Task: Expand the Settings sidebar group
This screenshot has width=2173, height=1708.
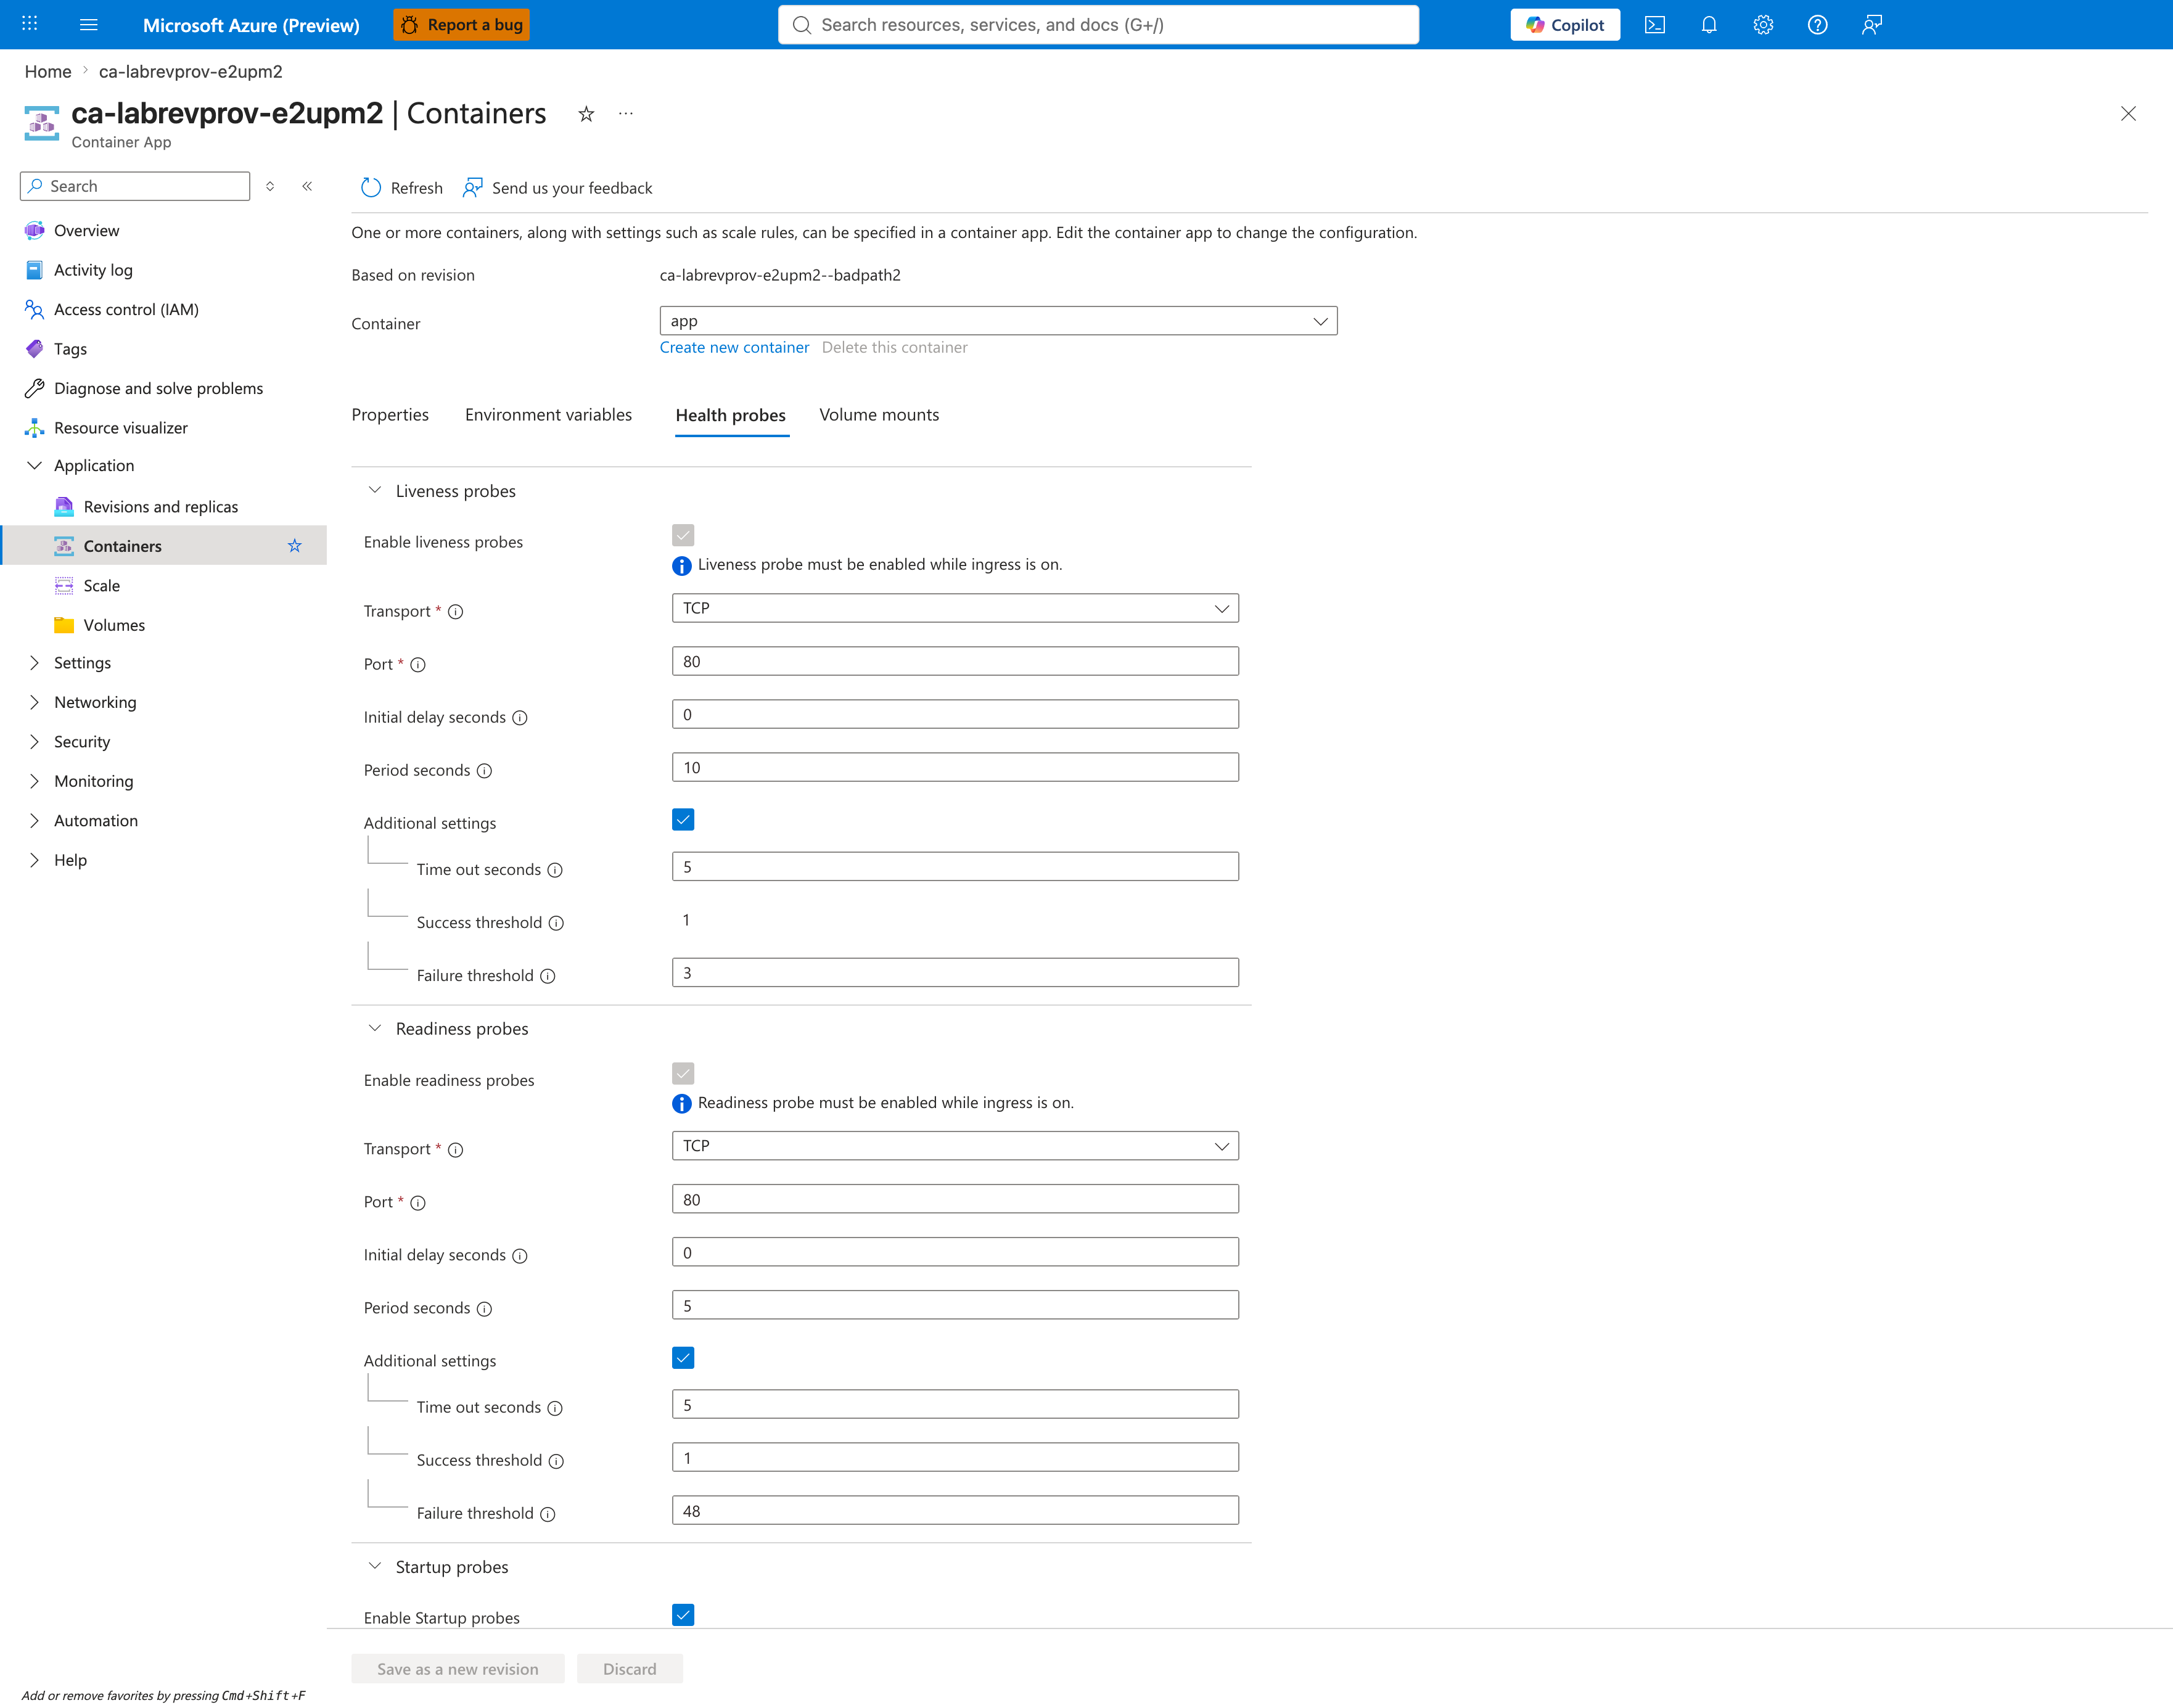Action: pos(35,663)
